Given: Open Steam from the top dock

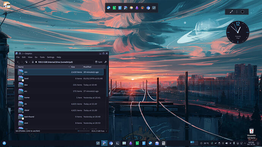Looking at the screenshot, I should pos(109,8).
